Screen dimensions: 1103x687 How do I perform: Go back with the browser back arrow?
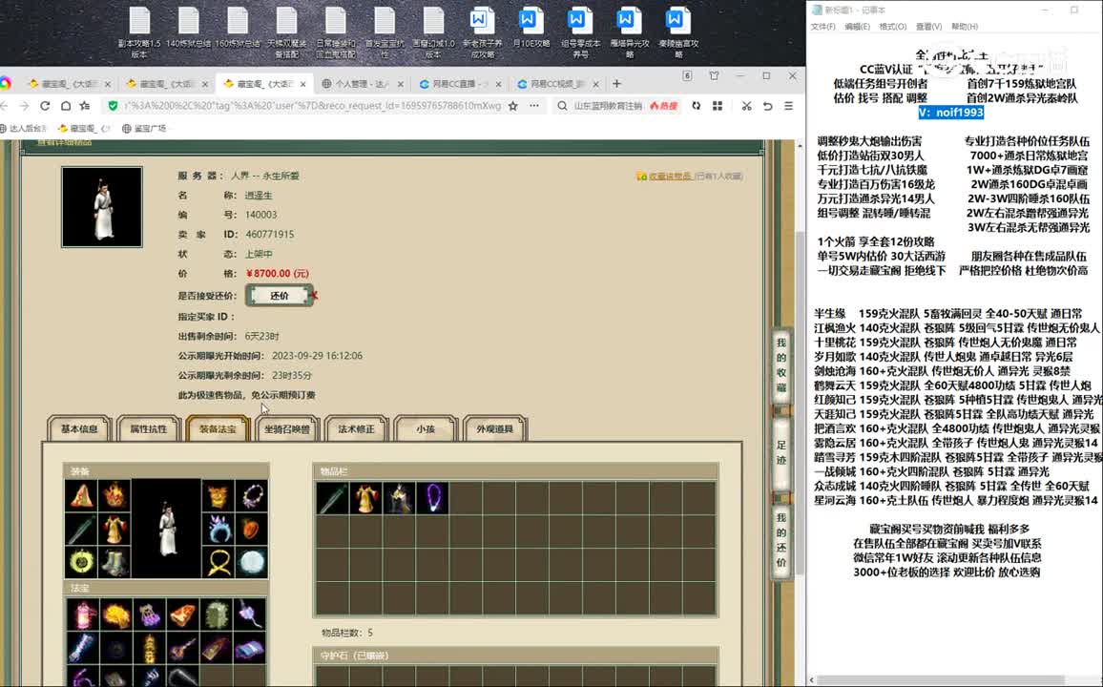(4, 106)
